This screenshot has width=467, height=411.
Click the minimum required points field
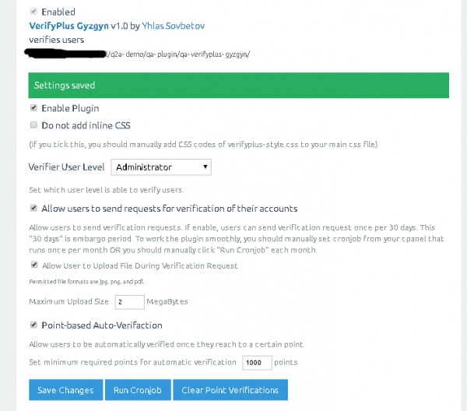(x=257, y=362)
